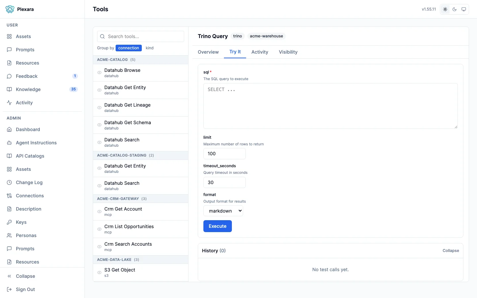Click version label v1.55.11
Image resolution: width=477 pixels, height=298 pixels.
[x=429, y=9]
